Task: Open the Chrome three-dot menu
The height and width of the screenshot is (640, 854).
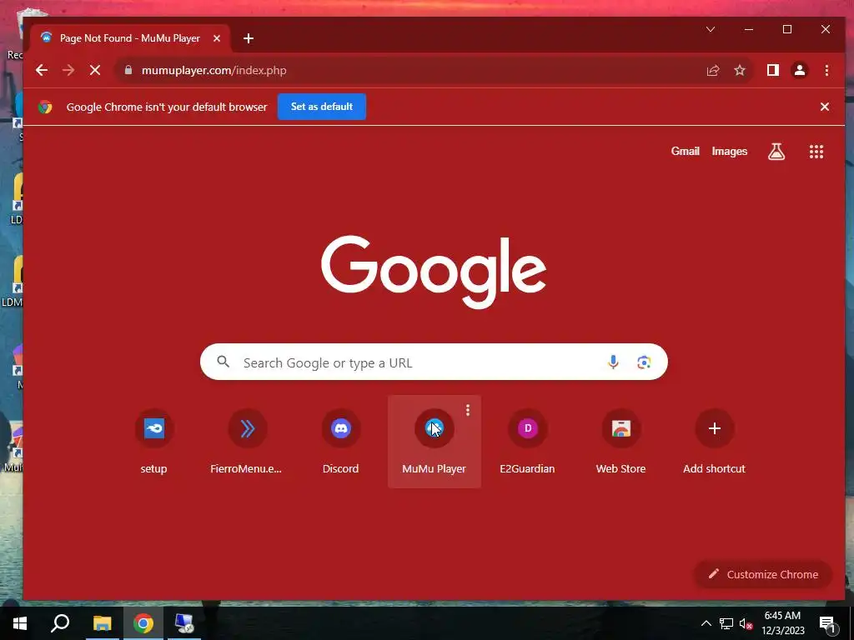Action: pos(826,70)
